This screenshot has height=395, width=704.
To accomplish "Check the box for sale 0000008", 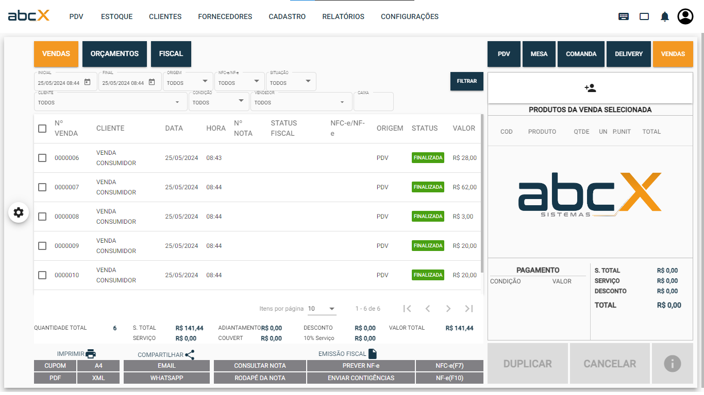I will coord(42,217).
